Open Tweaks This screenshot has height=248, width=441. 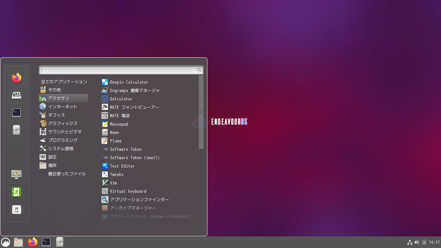112,174
